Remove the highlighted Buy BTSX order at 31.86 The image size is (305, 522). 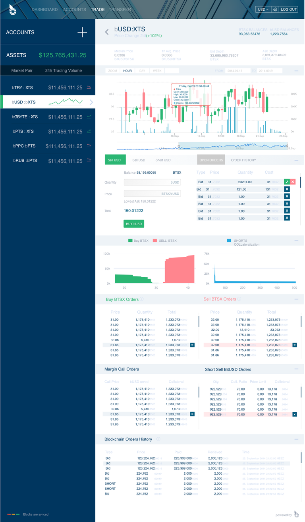point(192,345)
